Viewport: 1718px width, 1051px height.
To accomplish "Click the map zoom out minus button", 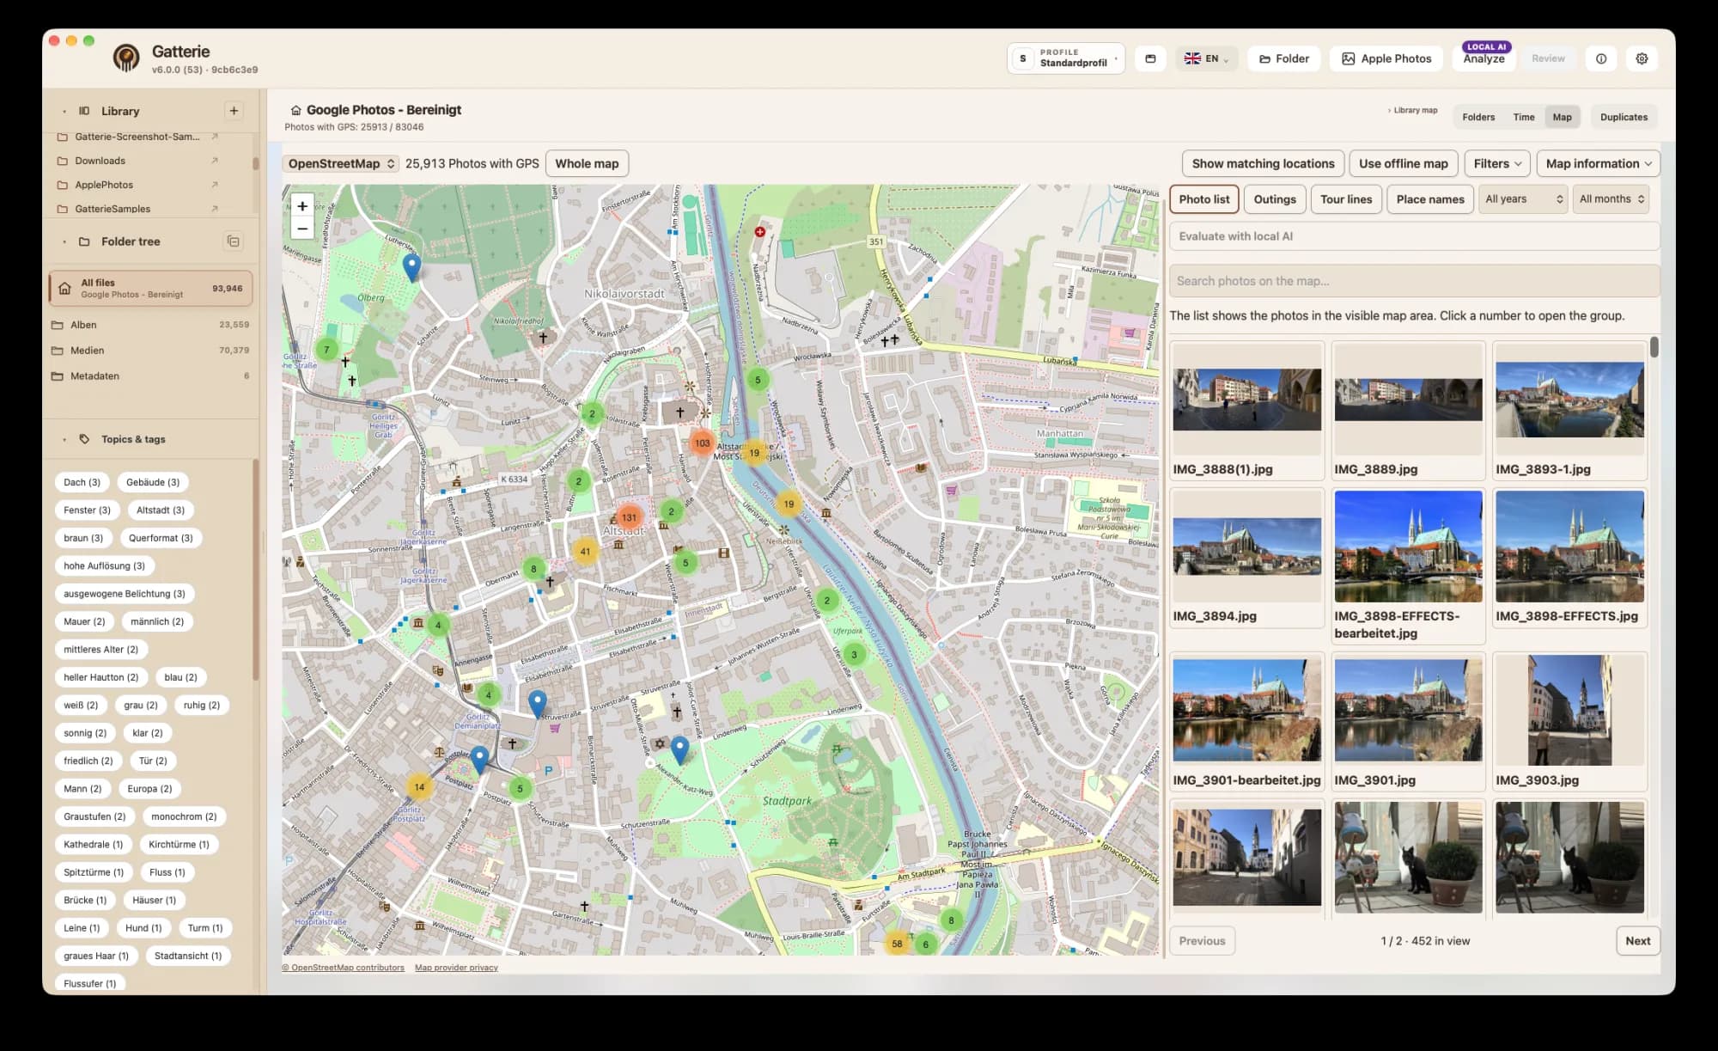I will coord(302,229).
